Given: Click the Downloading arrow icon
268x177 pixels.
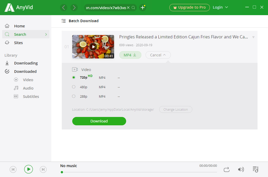Looking at the screenshot, I should (7, 63).
